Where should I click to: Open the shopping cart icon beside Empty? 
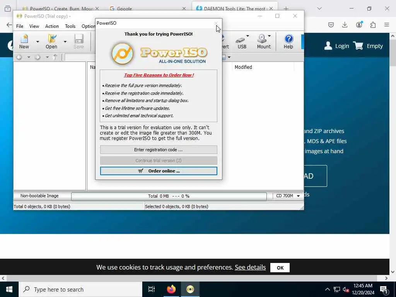tap(358, 46)
